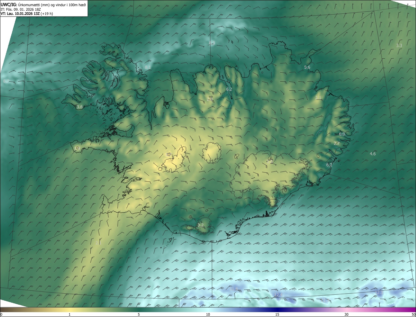Select the 3.2 value label on the south coast
This screenshot has width=416, height=317.
pos(201,225)
